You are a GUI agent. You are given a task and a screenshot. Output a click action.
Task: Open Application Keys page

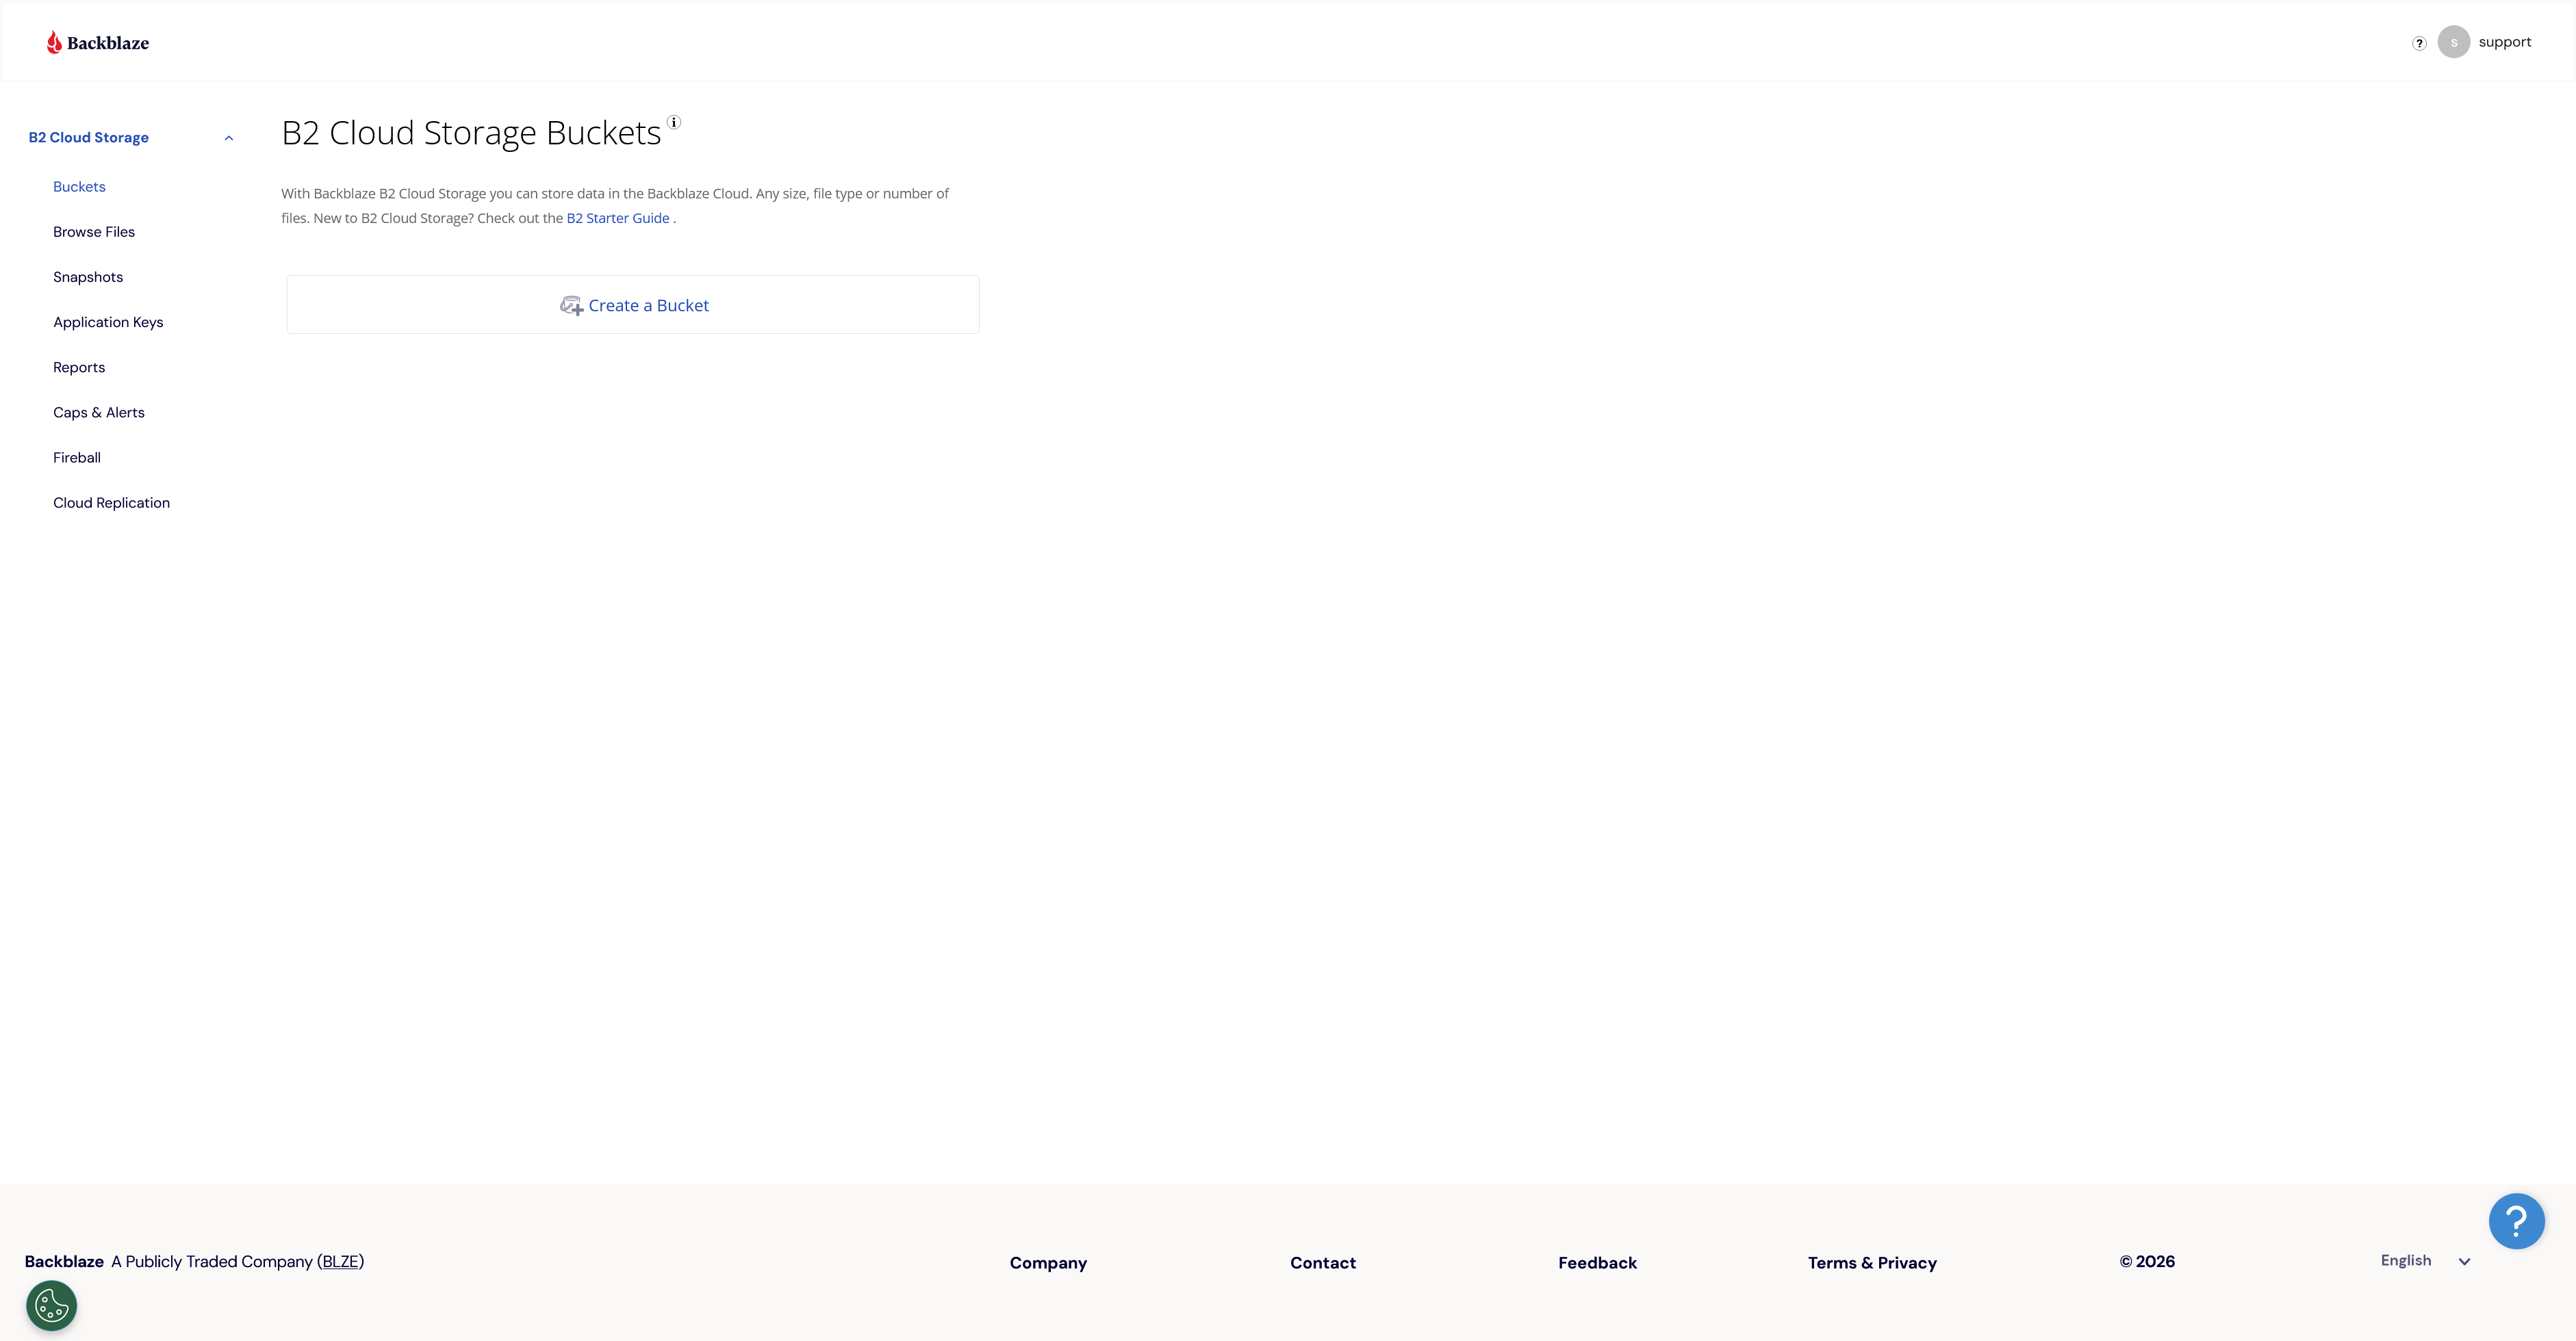108,322
